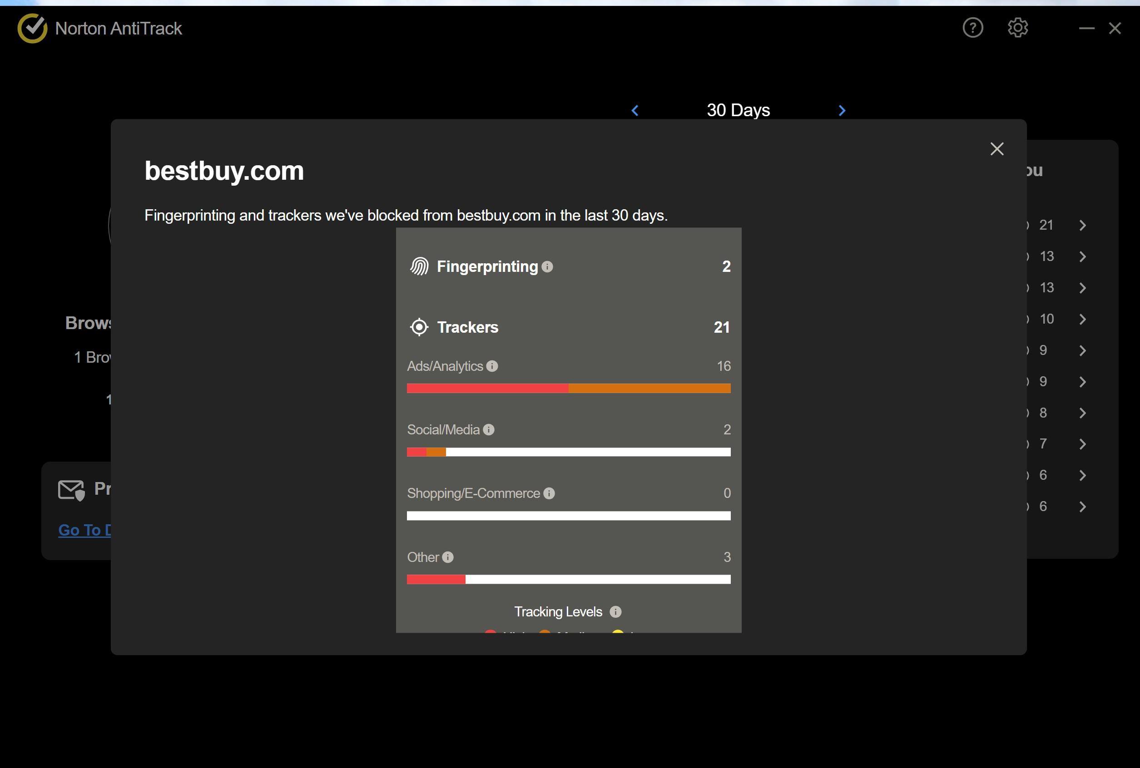The width and height of the screenshot is (1140, 768).
Task: Click the Trackers target icon
Action: [x=419, y=327]
